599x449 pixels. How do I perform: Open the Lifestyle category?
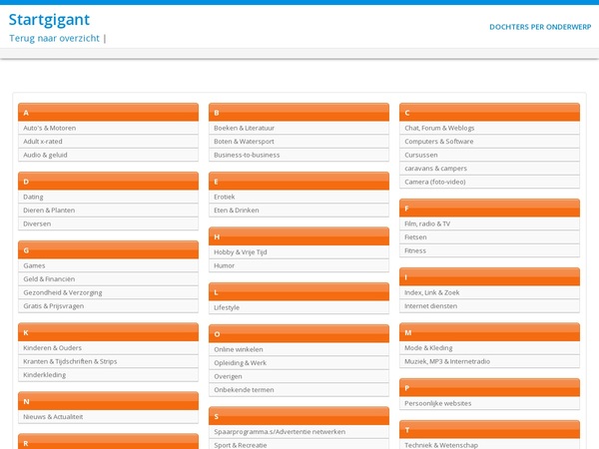(299, 307)
